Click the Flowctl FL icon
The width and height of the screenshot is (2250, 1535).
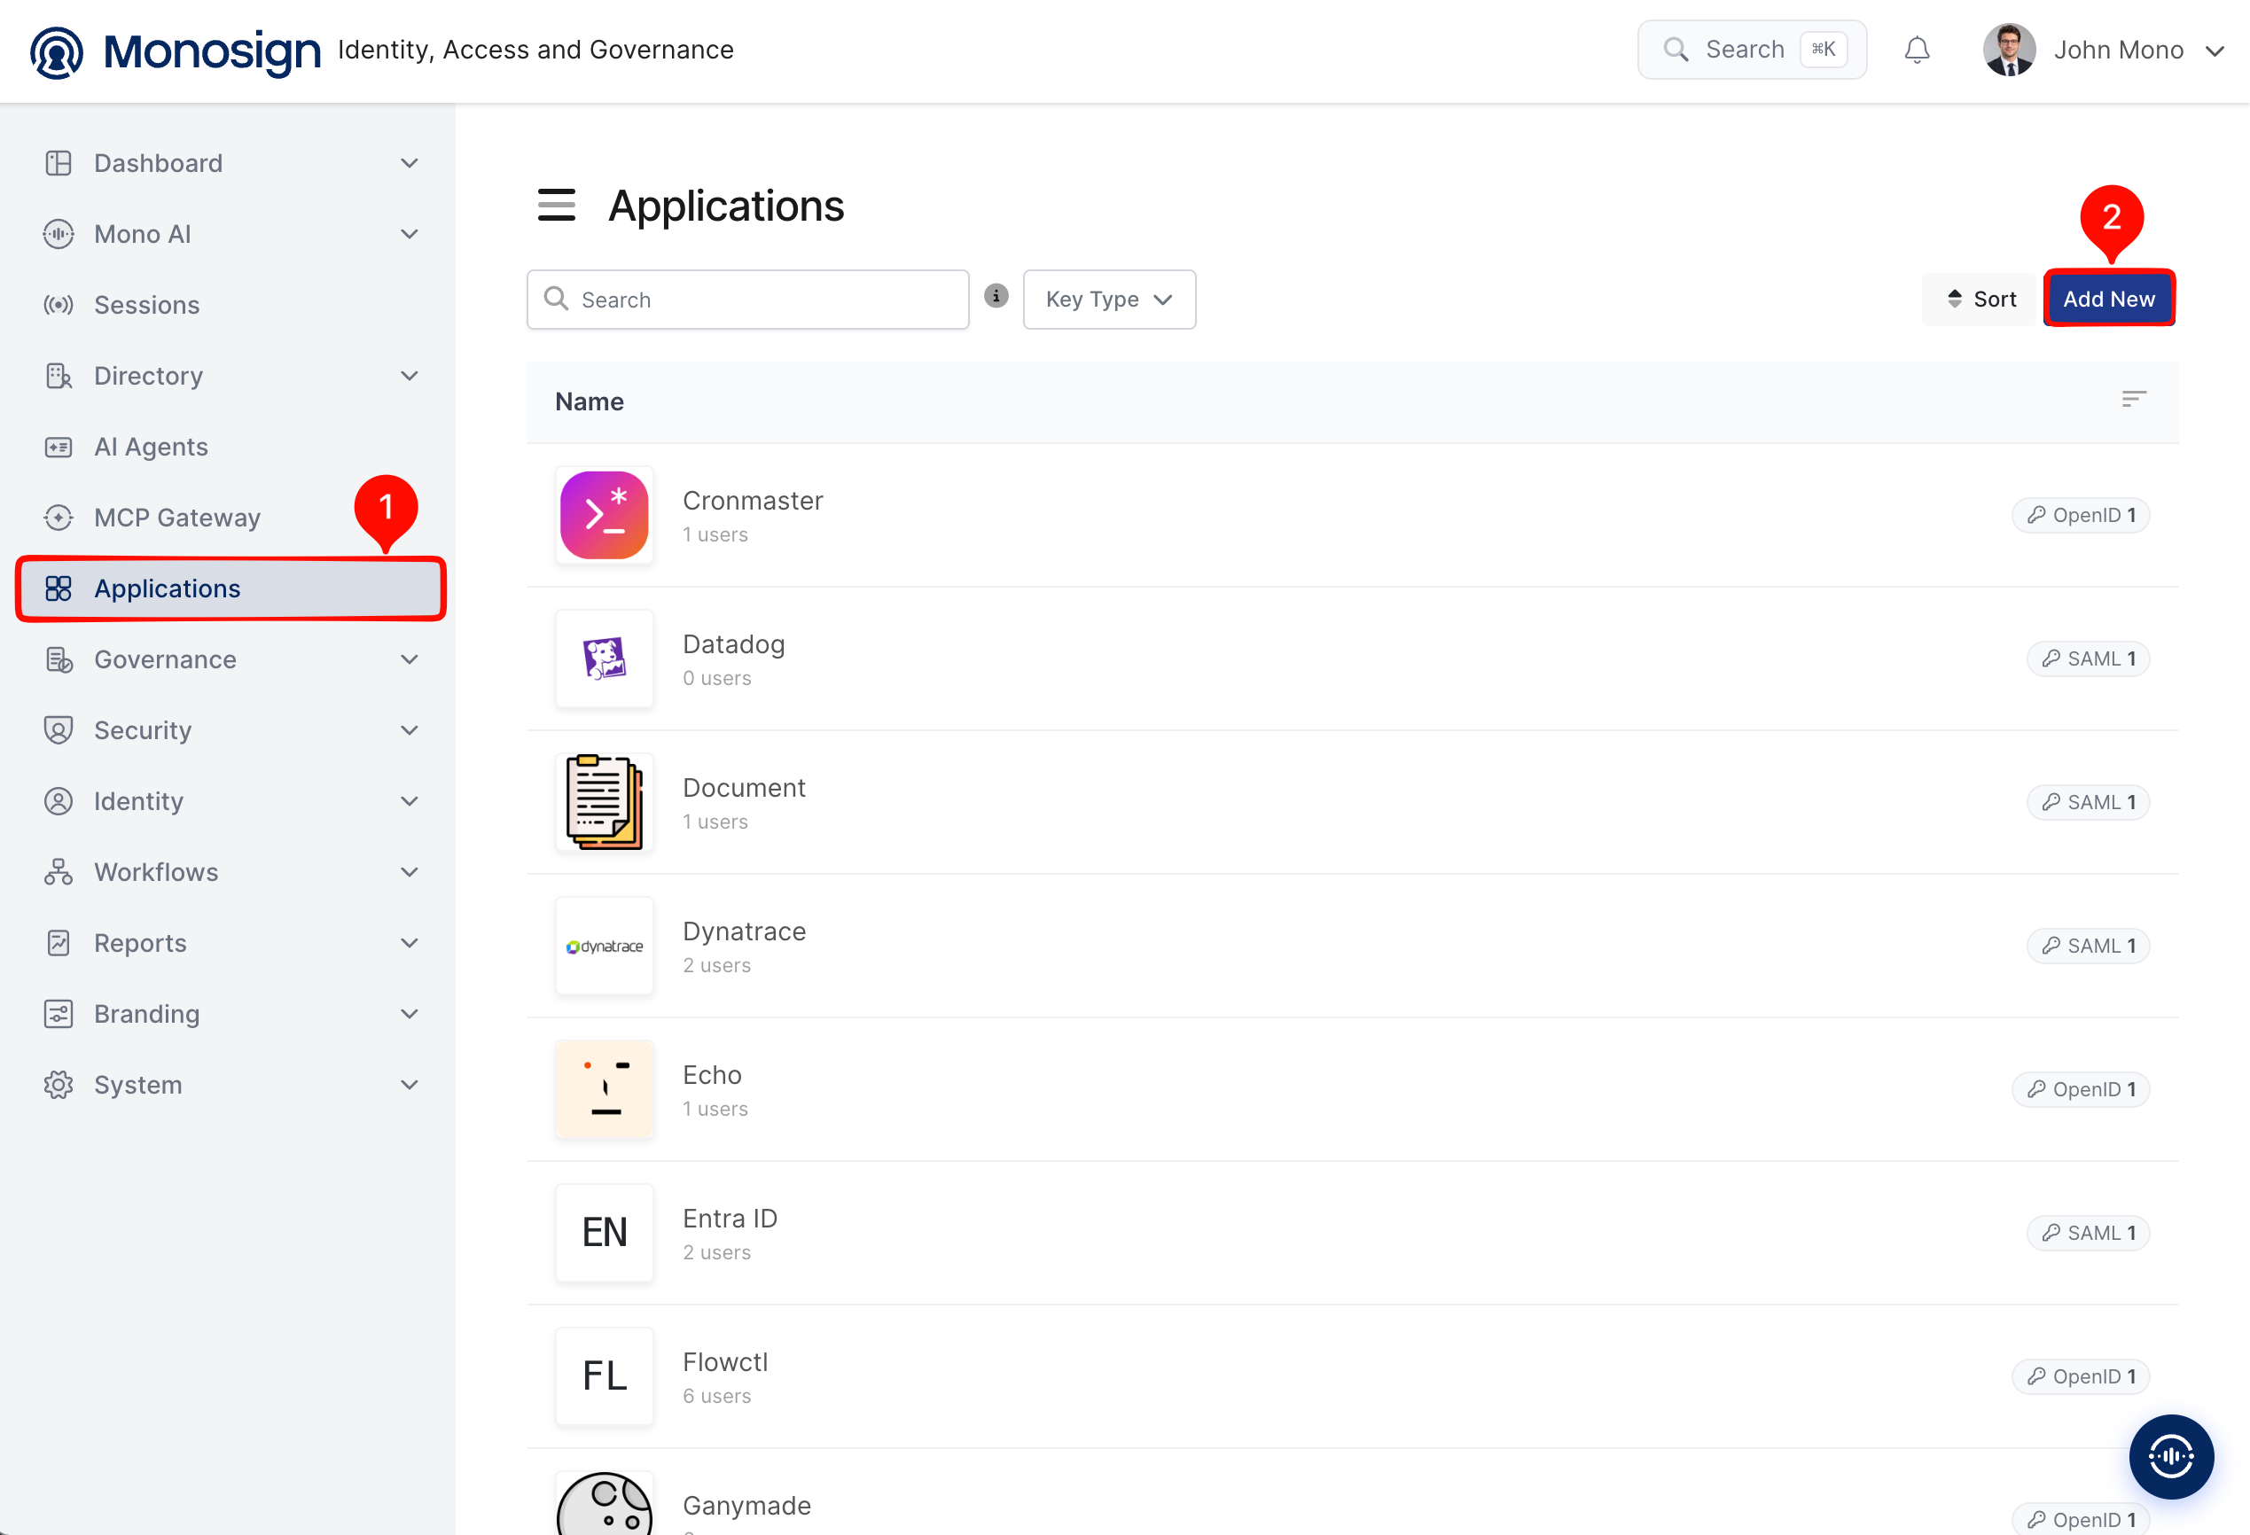[x=604, y=1375]
